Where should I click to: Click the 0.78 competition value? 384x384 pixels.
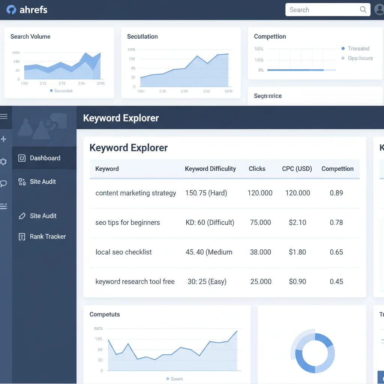(x=336, y=222)
